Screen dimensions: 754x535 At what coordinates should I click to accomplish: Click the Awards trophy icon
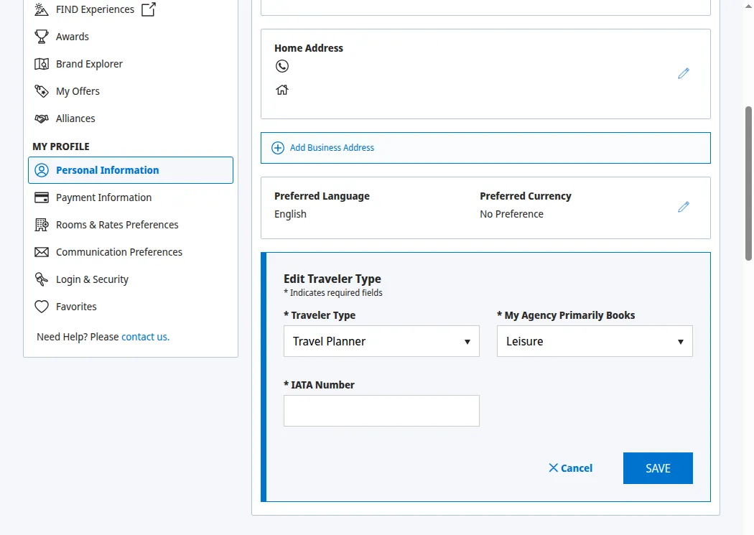click(42, 37)
